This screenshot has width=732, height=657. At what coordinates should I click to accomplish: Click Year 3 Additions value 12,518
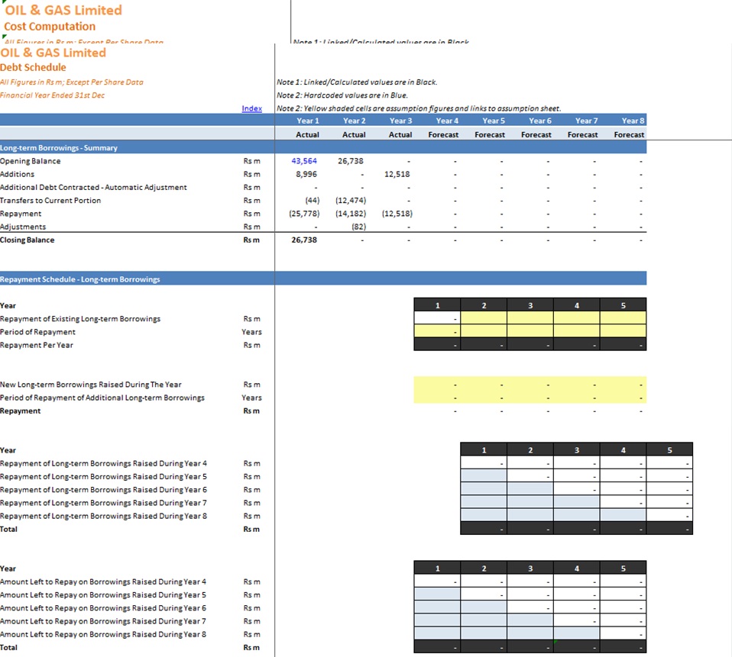pyautogui.click(x=397, y=174)
